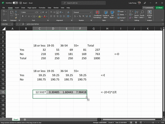Click the Format cells button
Viewport: 165px width, 124px height.
tap(122, 18)
